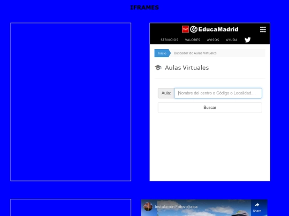The width and height of the screenshot is (289, 216).
Task: Open the SERVICIOS menu
Action: (x=169, y=40)
